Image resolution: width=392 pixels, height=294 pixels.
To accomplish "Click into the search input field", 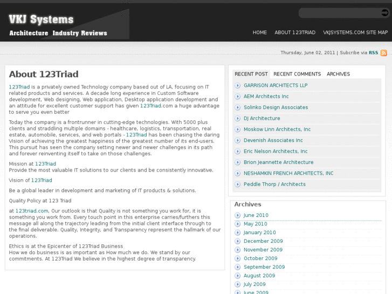I will (x=340, y=13).
